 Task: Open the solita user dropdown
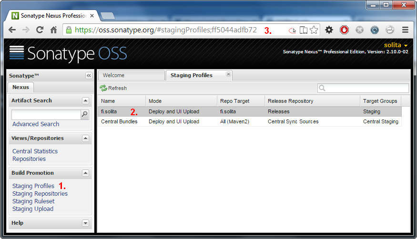(396, 45)
